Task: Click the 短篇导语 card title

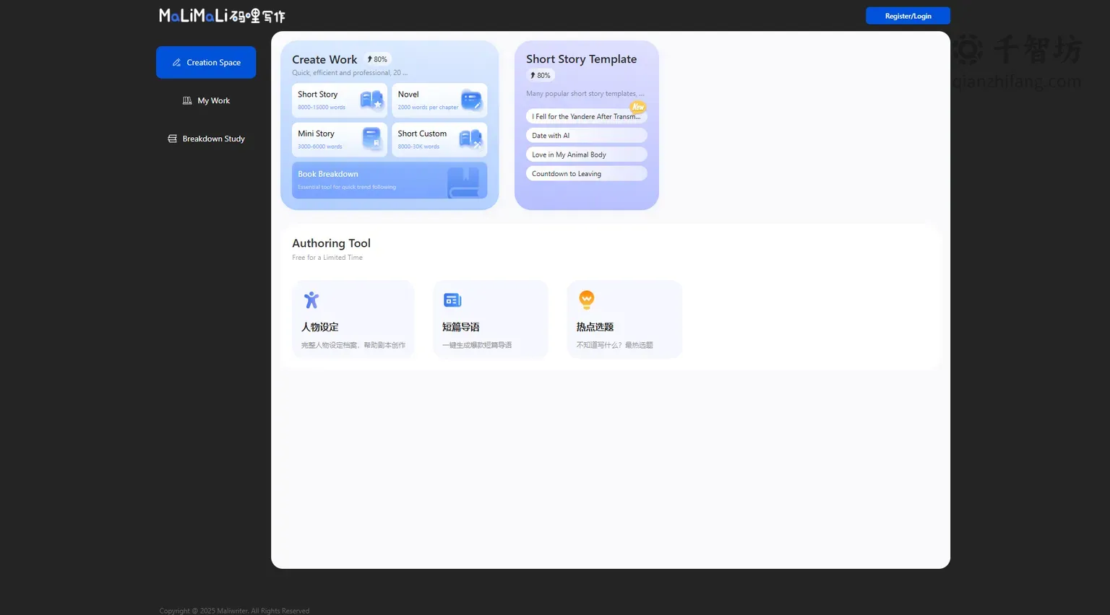Action: [x=461, y=327]
